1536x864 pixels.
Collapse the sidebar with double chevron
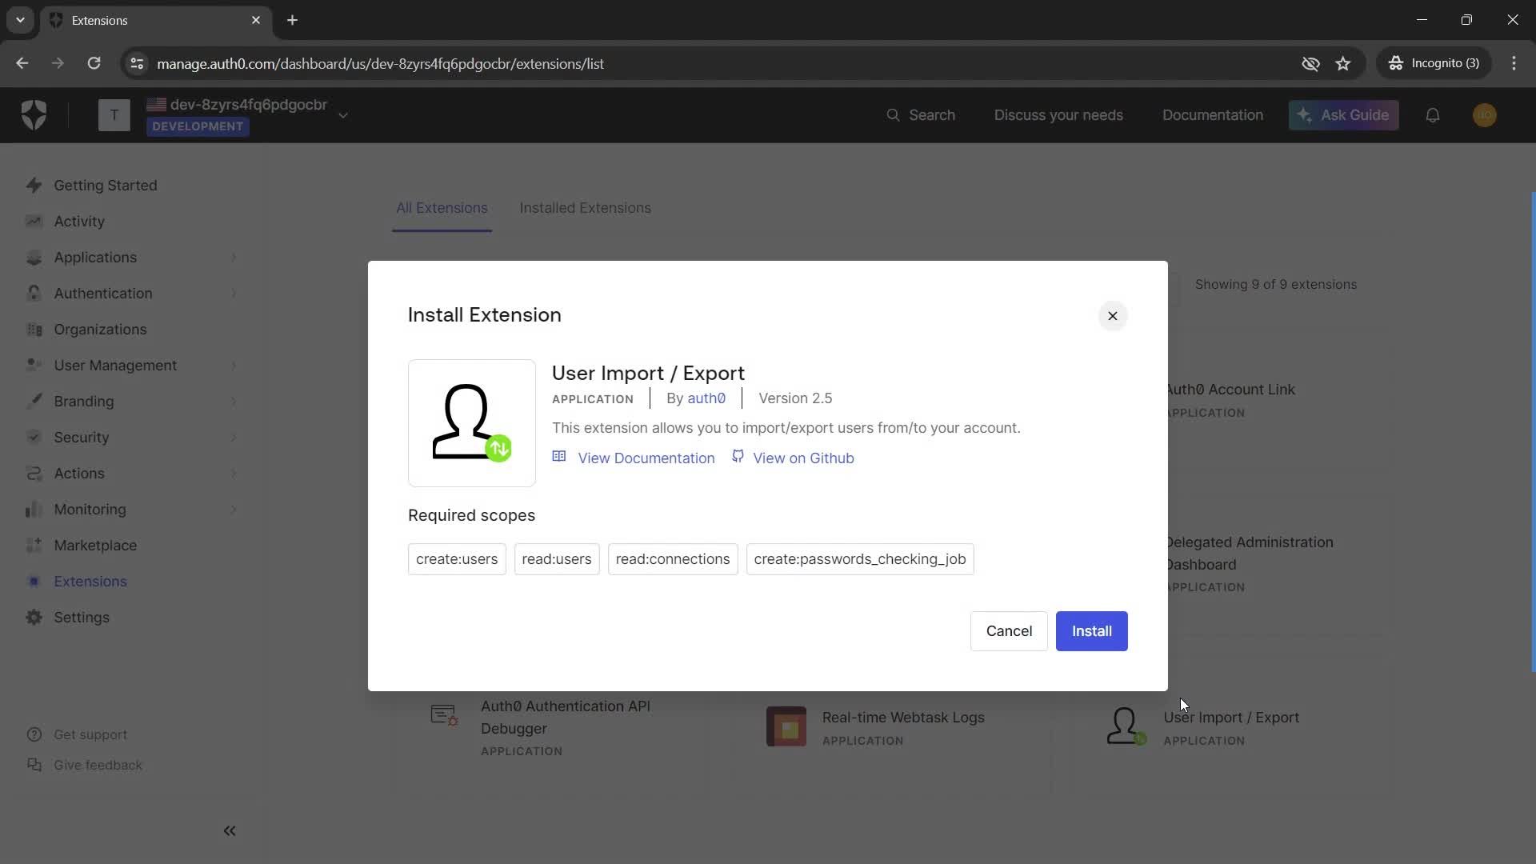coord(230,831)
